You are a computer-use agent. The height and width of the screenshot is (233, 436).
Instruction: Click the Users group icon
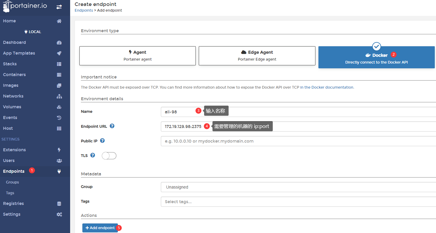59,161
